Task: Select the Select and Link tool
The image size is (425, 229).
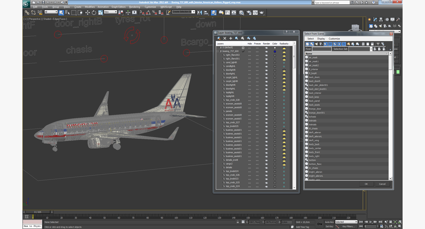Action: 27,13
